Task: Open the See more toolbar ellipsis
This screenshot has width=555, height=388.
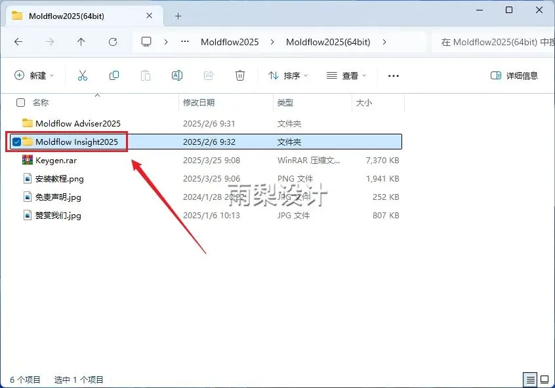Action: (393, 75)
